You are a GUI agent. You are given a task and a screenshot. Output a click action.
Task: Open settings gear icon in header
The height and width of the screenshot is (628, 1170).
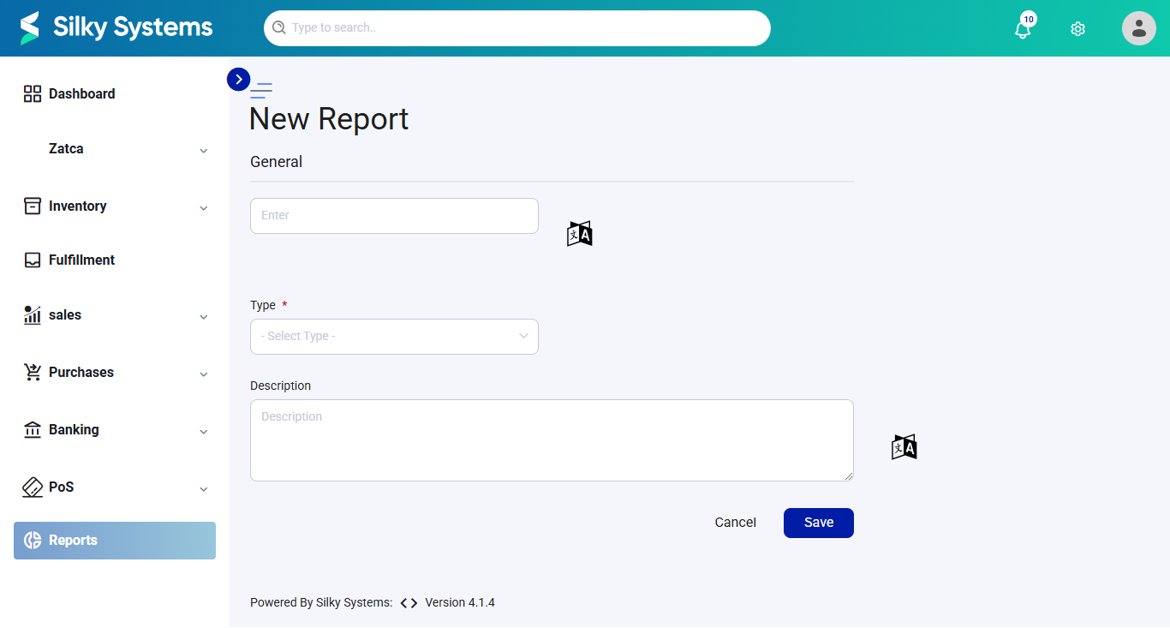click(x=1077, y=28)
